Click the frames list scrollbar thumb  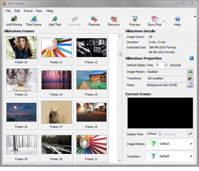(x=119, y=54)
